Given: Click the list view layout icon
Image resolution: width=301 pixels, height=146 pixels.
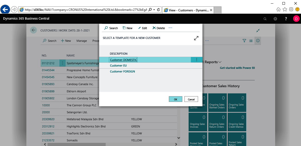Looking at the screenshot, I should (x=251, y=40).
